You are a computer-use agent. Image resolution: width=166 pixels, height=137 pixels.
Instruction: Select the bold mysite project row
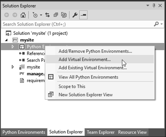27,40
